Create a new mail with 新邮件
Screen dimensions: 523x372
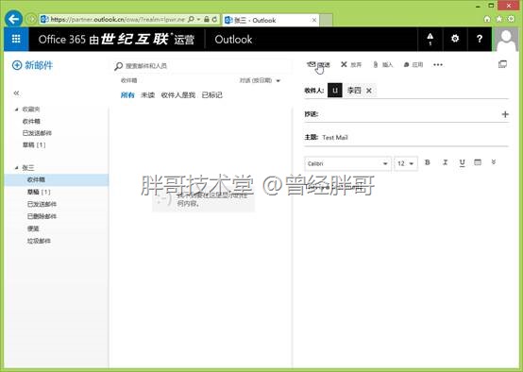(x=32, y=65)
